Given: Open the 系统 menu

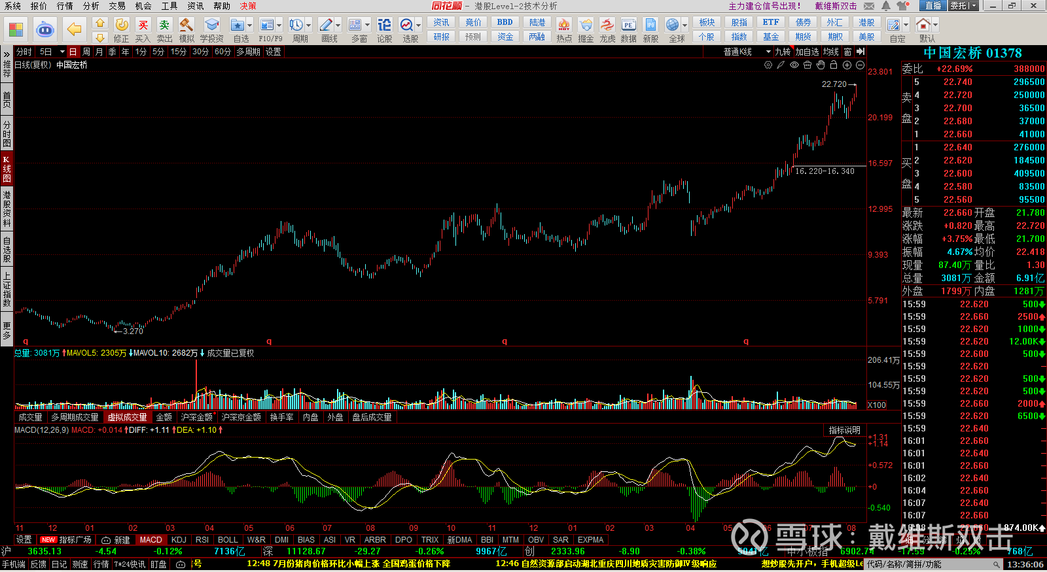Looking at the screenshot, I should click(12, 6).
